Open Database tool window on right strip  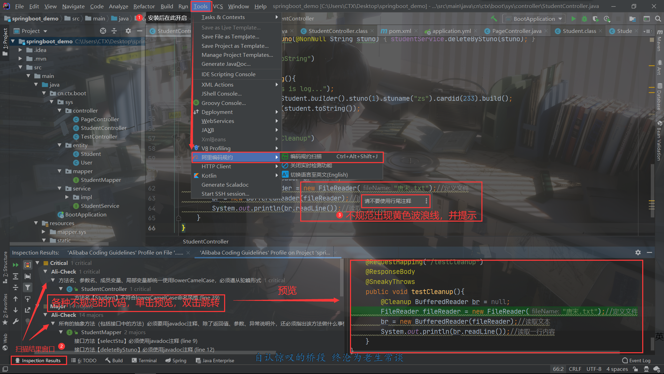pyautogui.click(x=660, y=97)
